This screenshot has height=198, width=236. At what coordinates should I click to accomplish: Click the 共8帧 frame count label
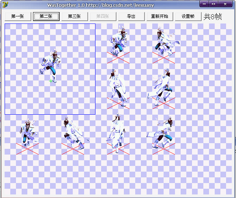[x=213, y=16]
